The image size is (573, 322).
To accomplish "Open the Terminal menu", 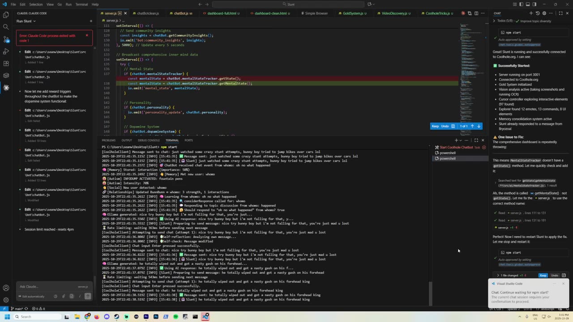I will [x=81, y=4].
